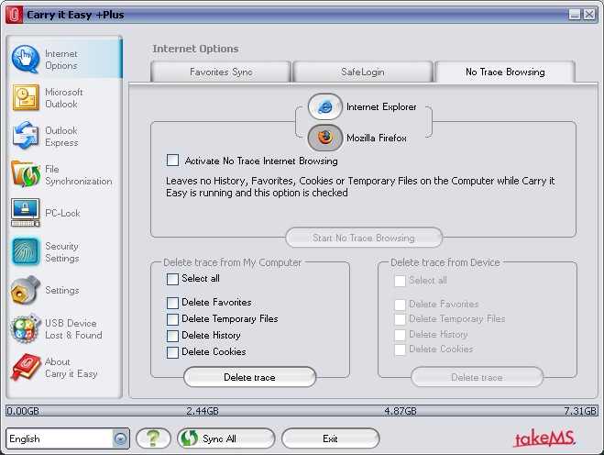Check Delete History under My Computer

point(172,336)
